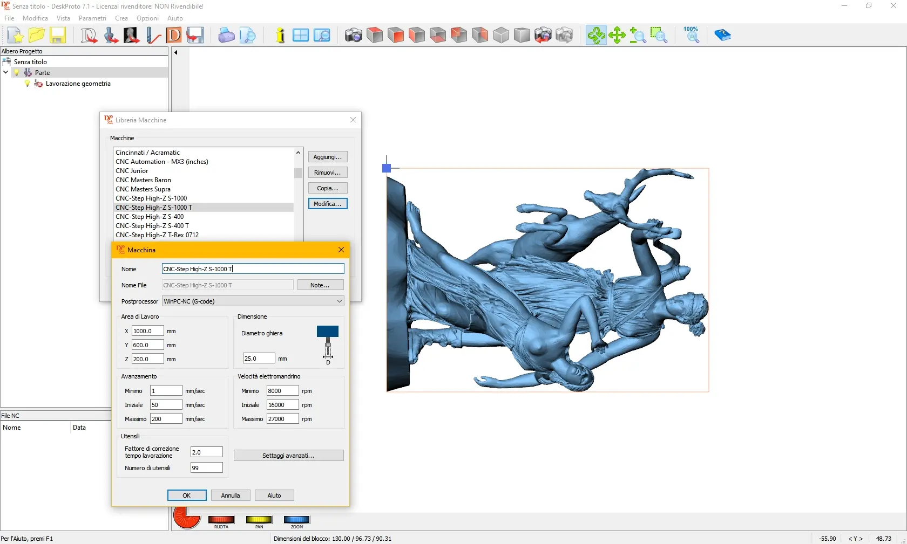907x544 pixels.
Task: Open a project with the folder icon
Action: click(x=37, y=35)
